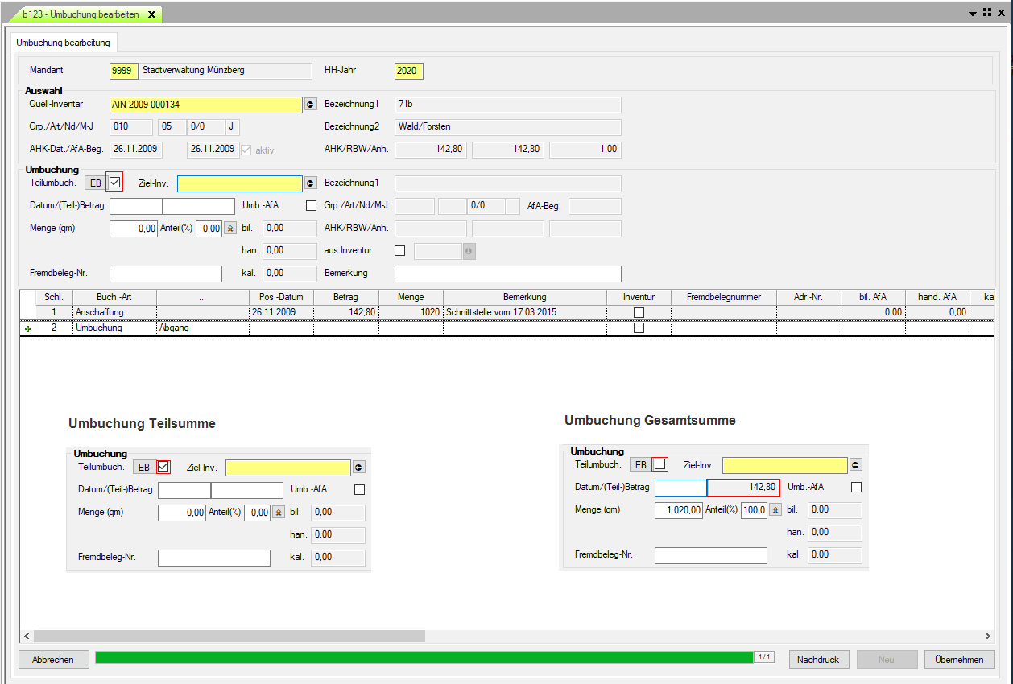The height and width of the screenshot is (684, 1013).
Task: Click the Nachdruck button
Action: [818, 660]
